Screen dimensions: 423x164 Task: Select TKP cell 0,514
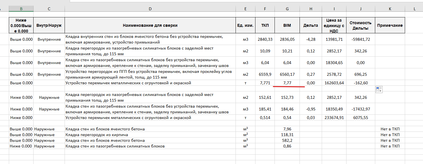click(265, 118)
